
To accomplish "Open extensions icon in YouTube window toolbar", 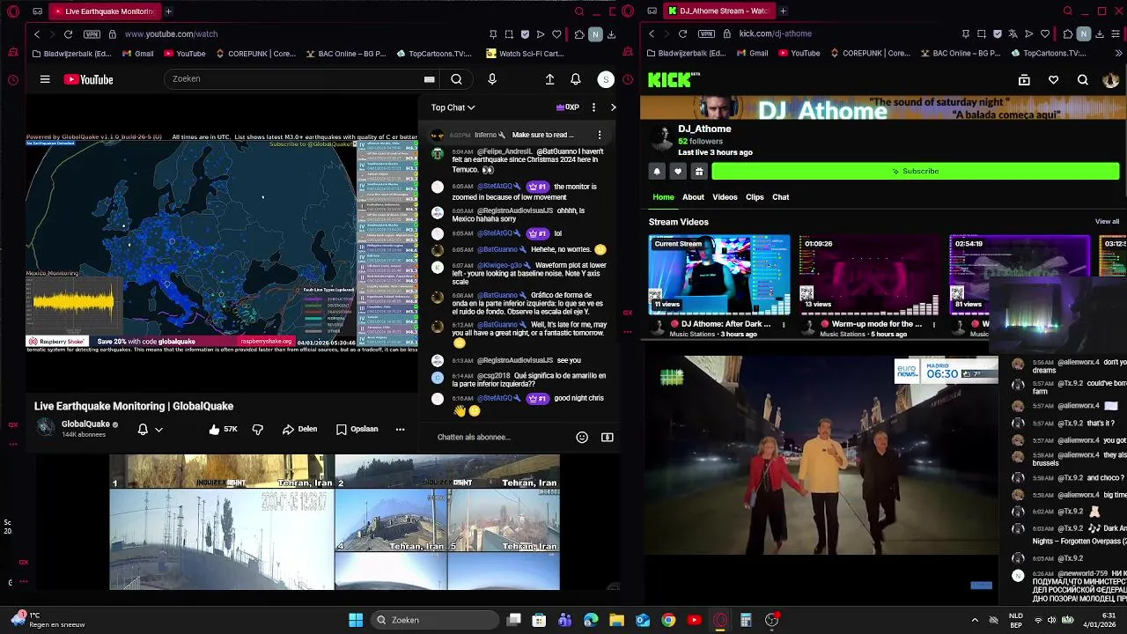I will (x=579, y=33).
